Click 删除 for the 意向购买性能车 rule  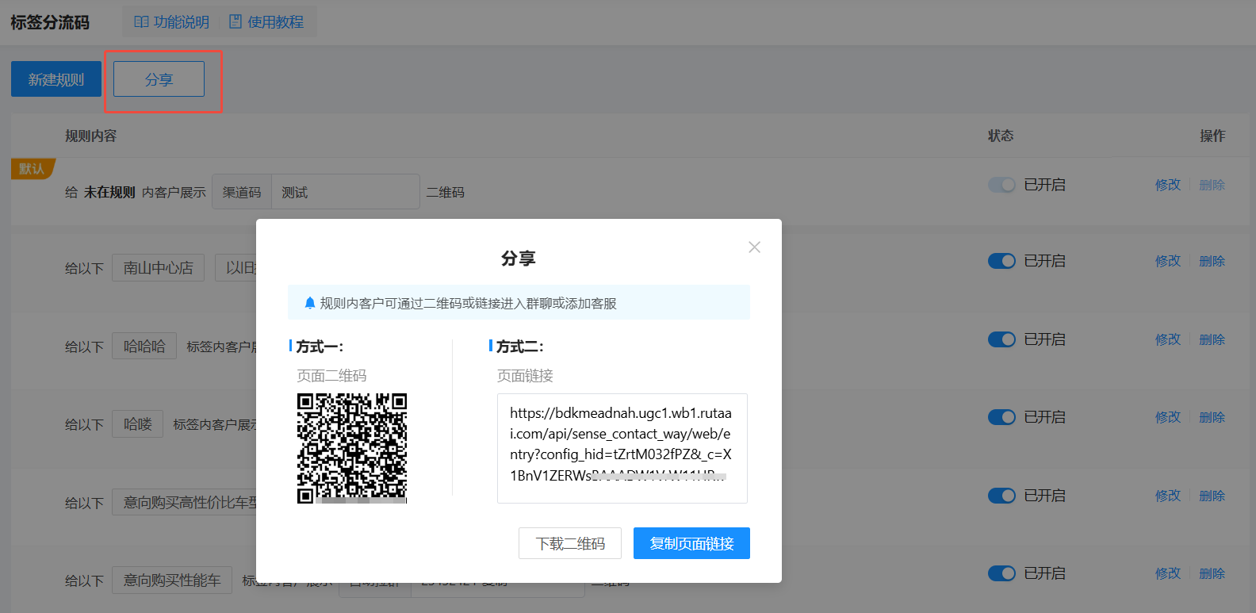click(x=1212, y=573)
